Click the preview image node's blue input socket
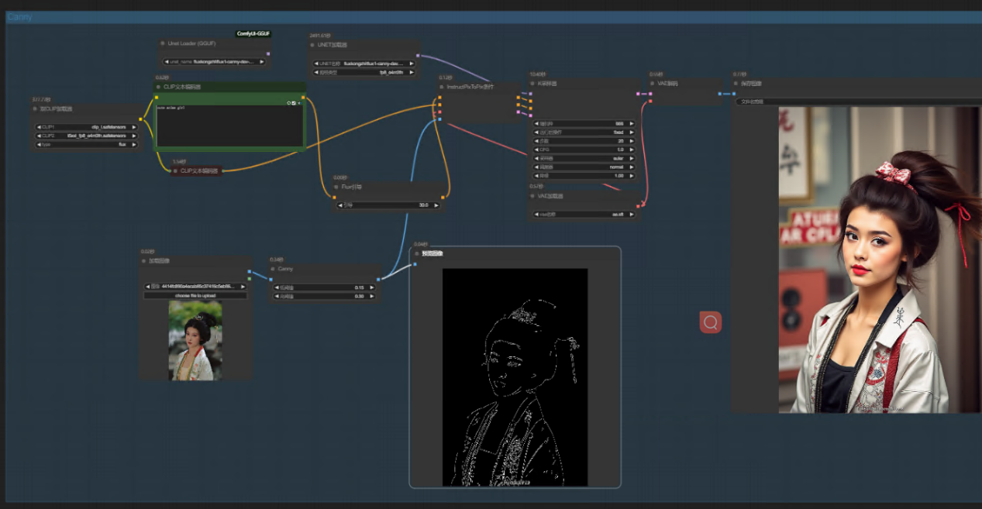Viewport: 982px width, 509px height. [x=415, y=264]
